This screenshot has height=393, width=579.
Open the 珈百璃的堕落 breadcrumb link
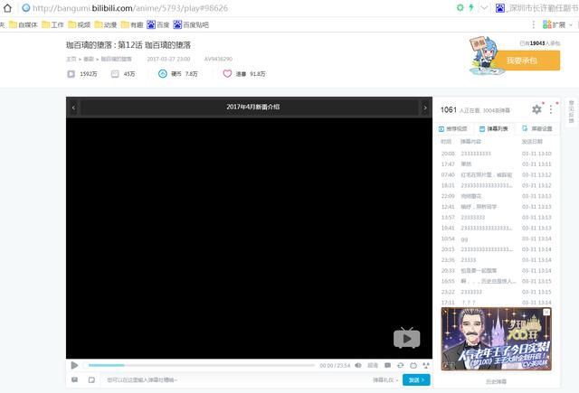point(117,59)
